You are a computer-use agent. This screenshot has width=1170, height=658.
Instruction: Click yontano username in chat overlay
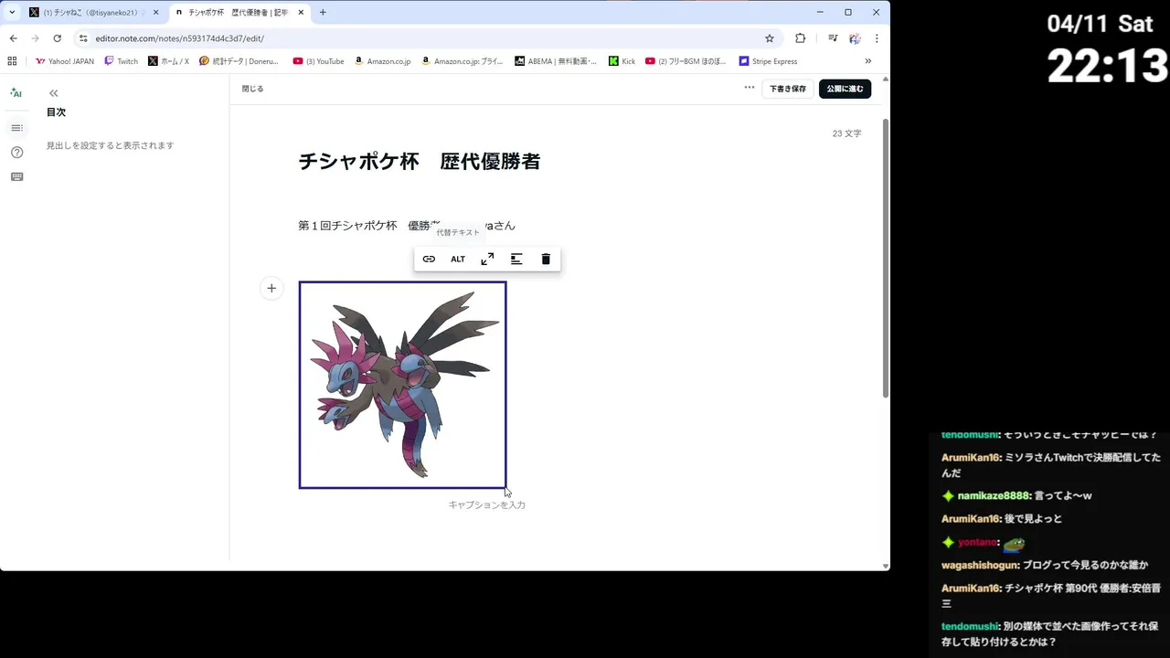pyautogui.click(x=977, y=542)
